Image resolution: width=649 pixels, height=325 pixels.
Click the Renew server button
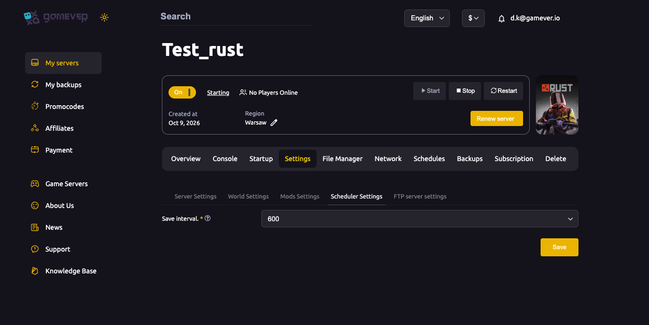[x=497, y=118]
